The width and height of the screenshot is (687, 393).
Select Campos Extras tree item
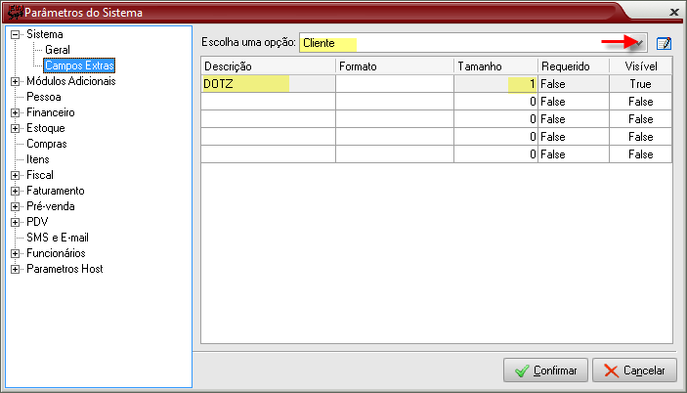(79, 65)
